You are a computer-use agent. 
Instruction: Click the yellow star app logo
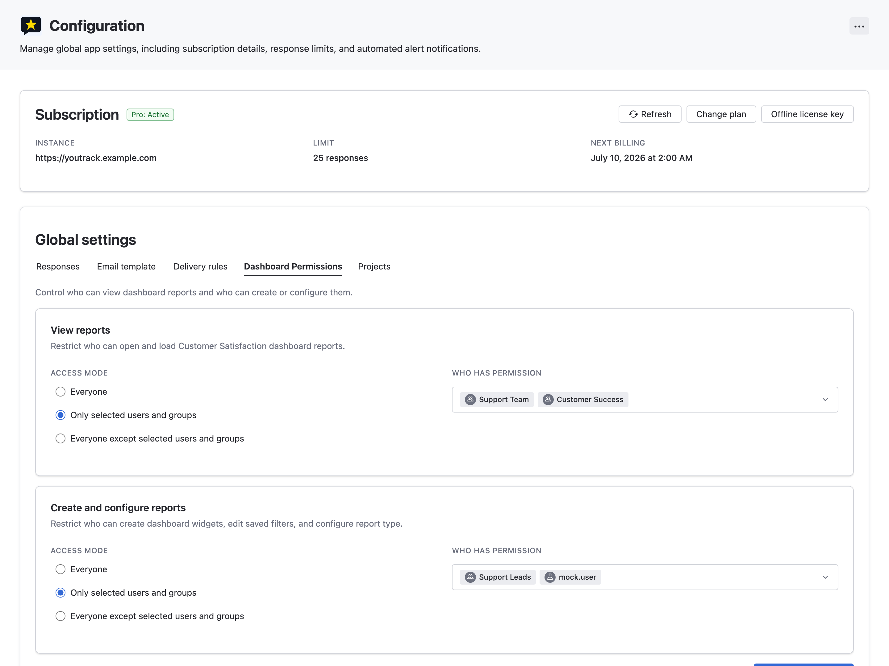[x=31, y=26]
